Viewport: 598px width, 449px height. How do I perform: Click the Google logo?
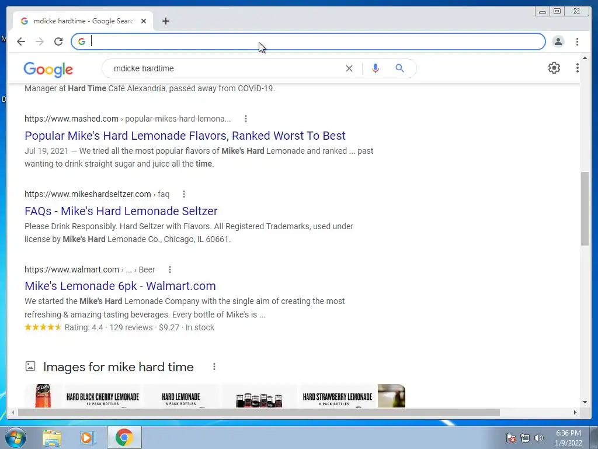pyautogui.click(x=48, y=69)
